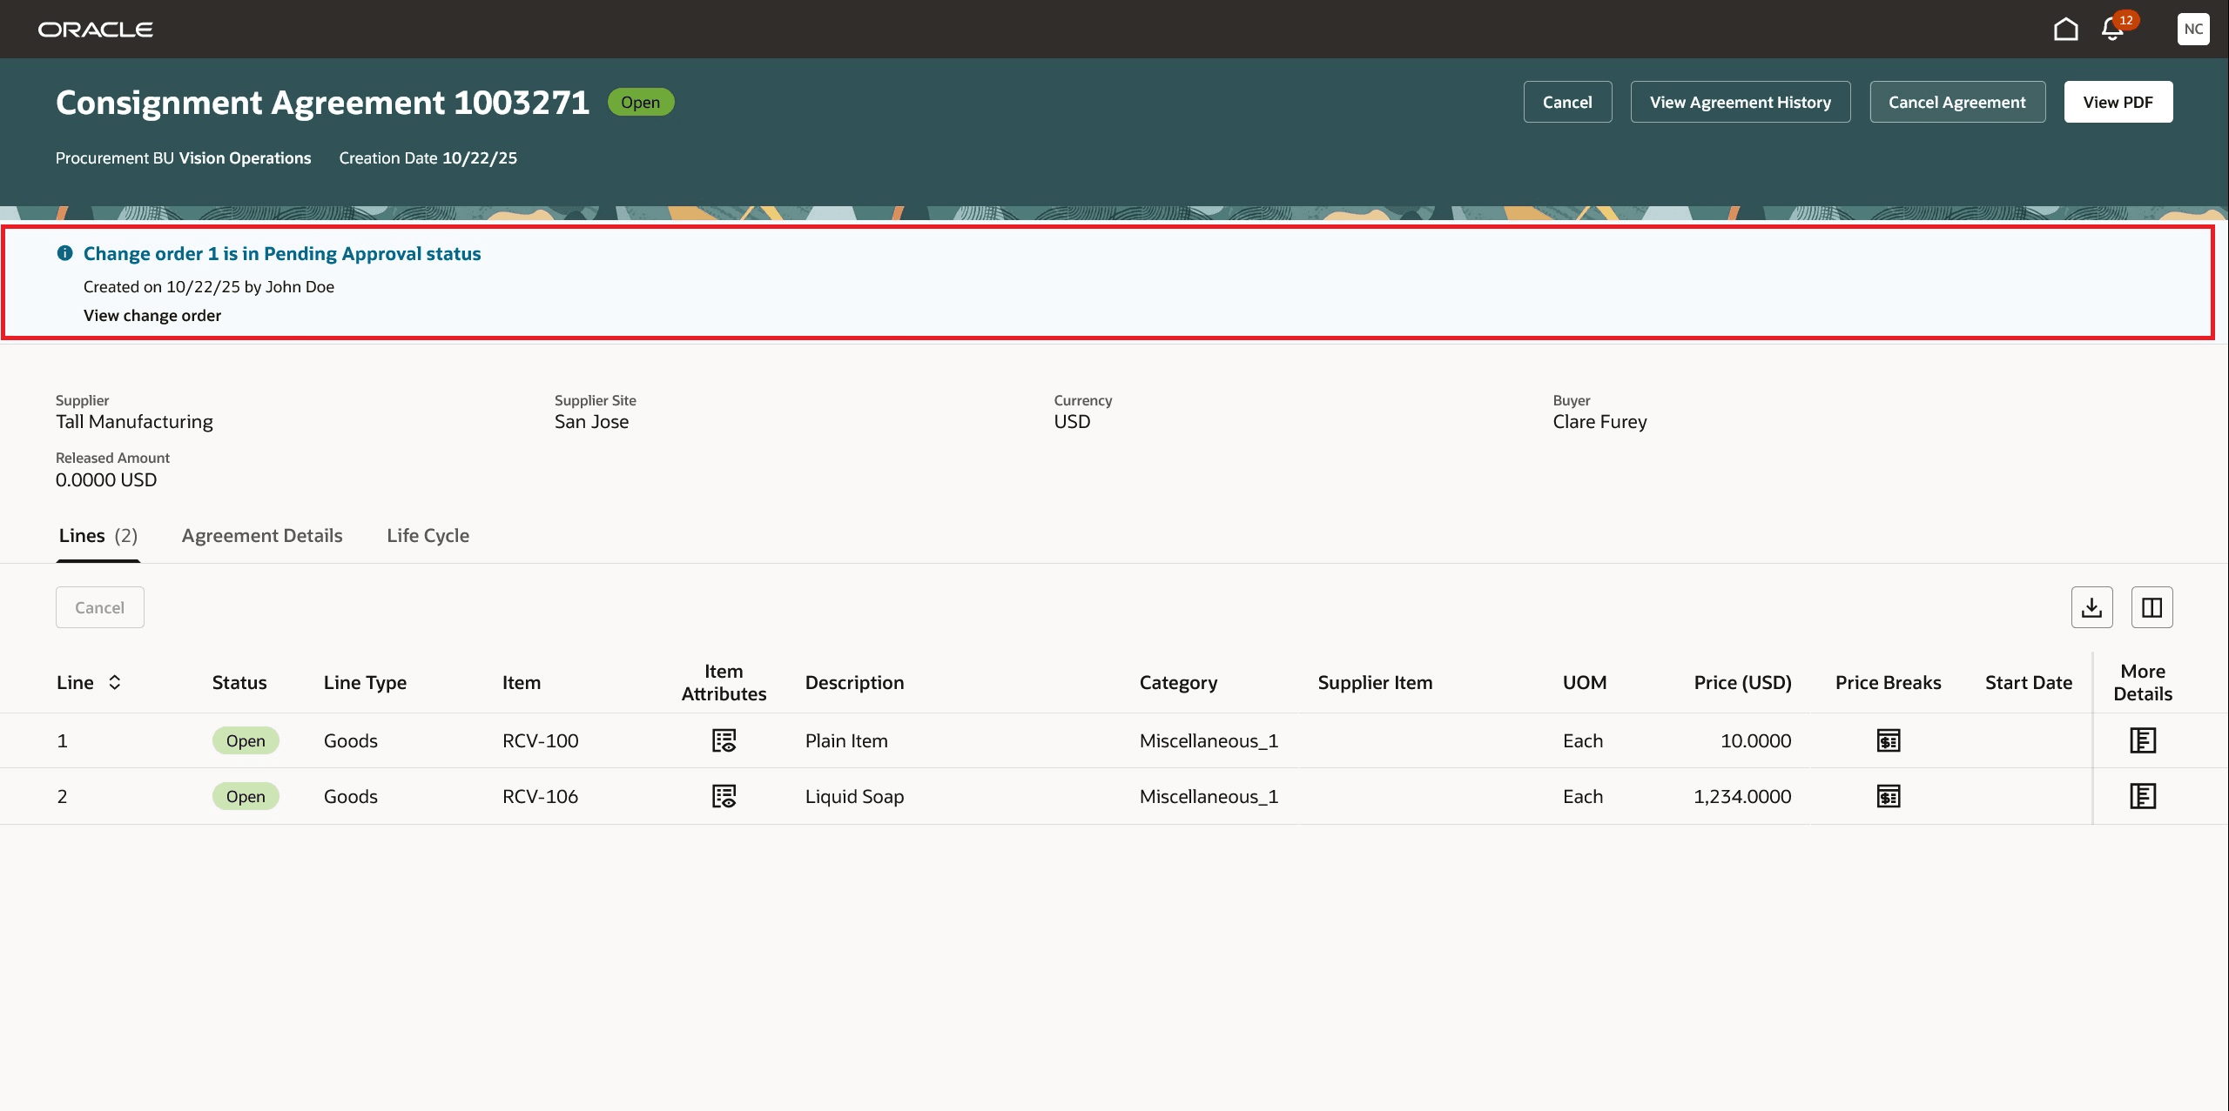Open the column layout manager icon
Image resolution: width=2229 pixels, height=1111 pixels.
[2152, 606]
